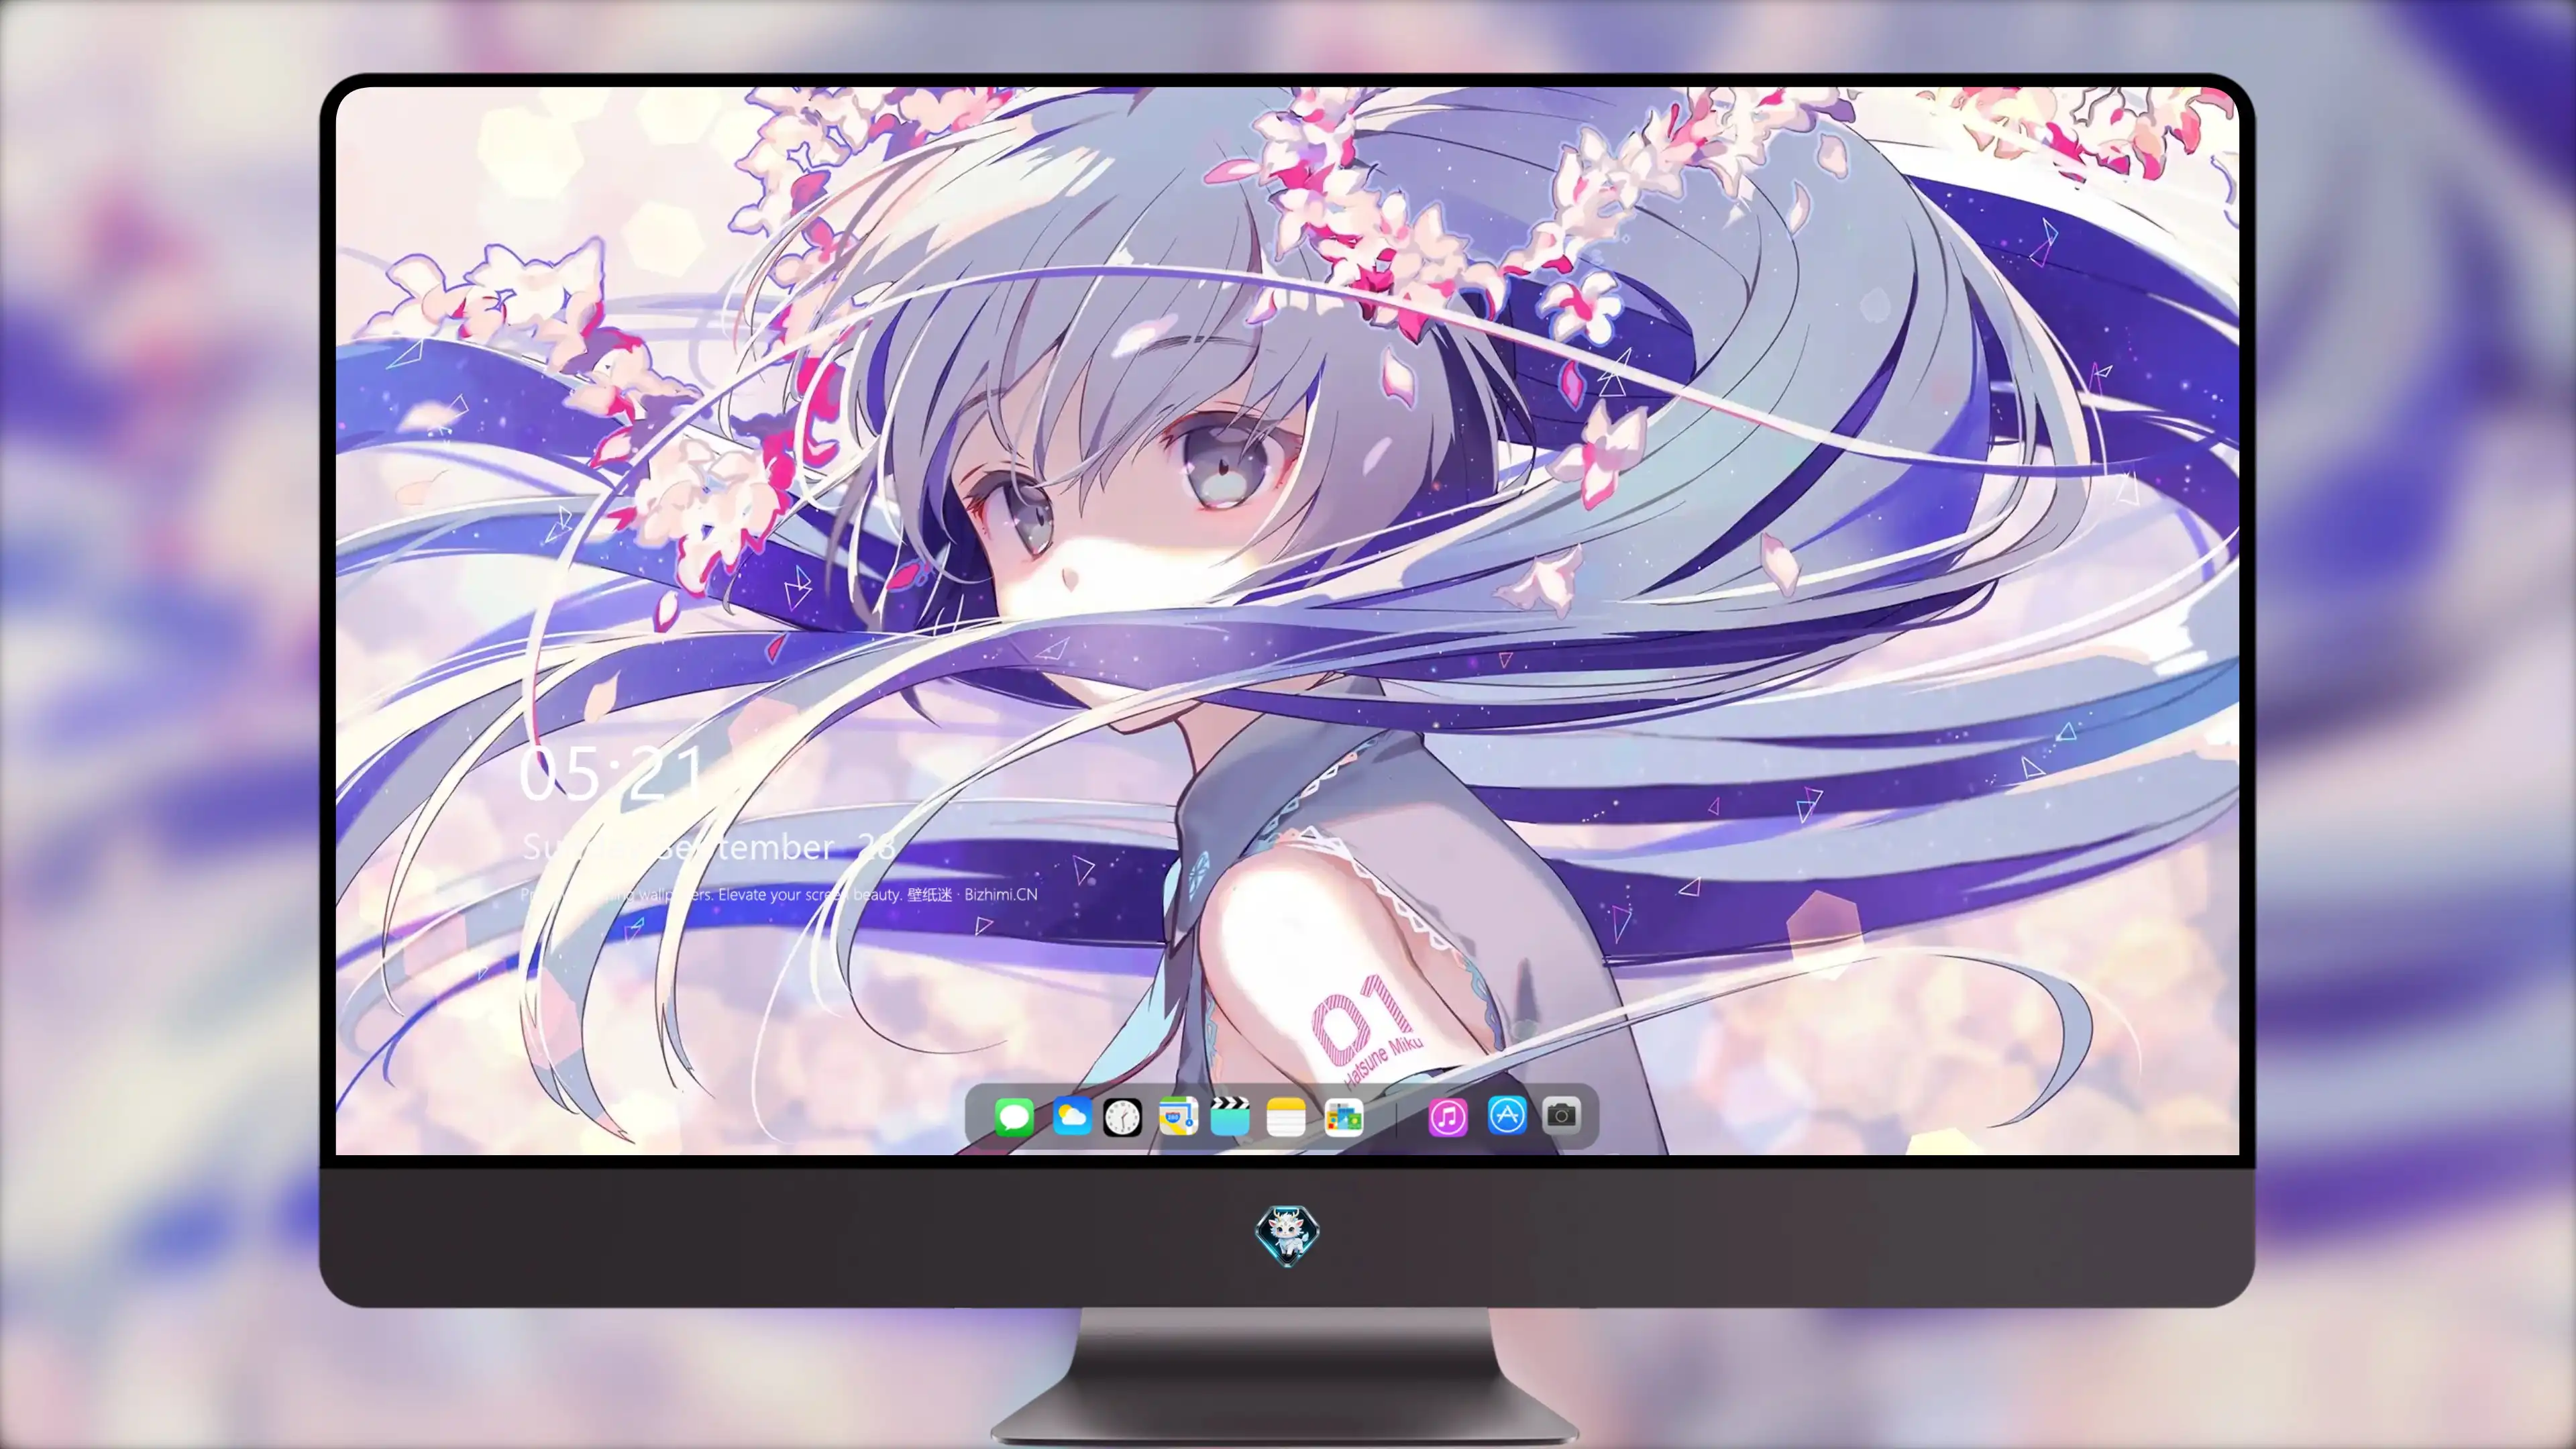Open the Clock app in the dock
Screen dimensions: 2576x1449
tap(1122, 1117)
